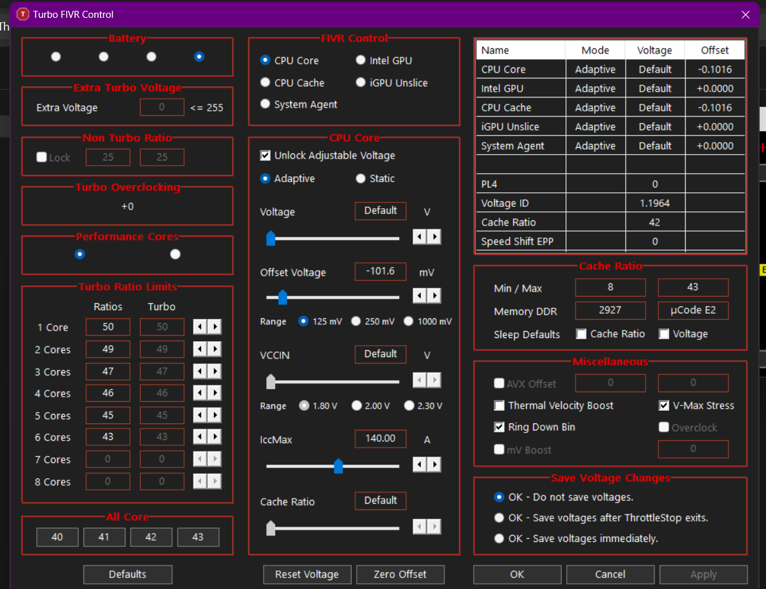
Task: Decrease the 4 Cores ratio with its left arrow
Action: point(200,394)
